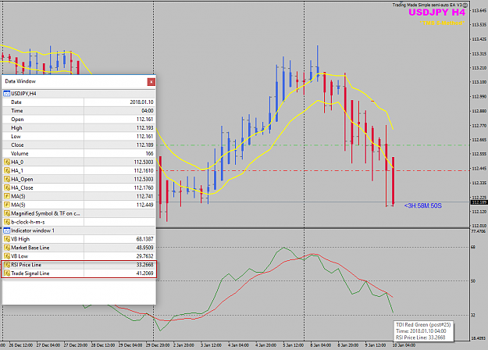Click the Magnified Symbol & TF indicator icon

pos(7,213)
